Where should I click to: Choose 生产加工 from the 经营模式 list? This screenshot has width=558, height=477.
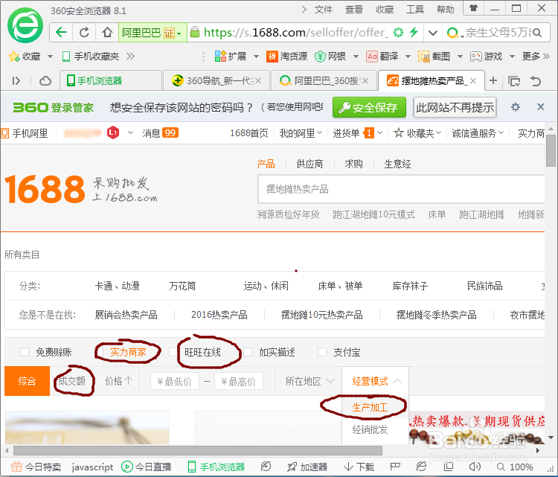(x=370, y=407)
